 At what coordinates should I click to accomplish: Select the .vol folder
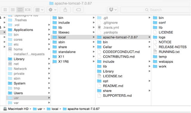(x=16, y=25)
